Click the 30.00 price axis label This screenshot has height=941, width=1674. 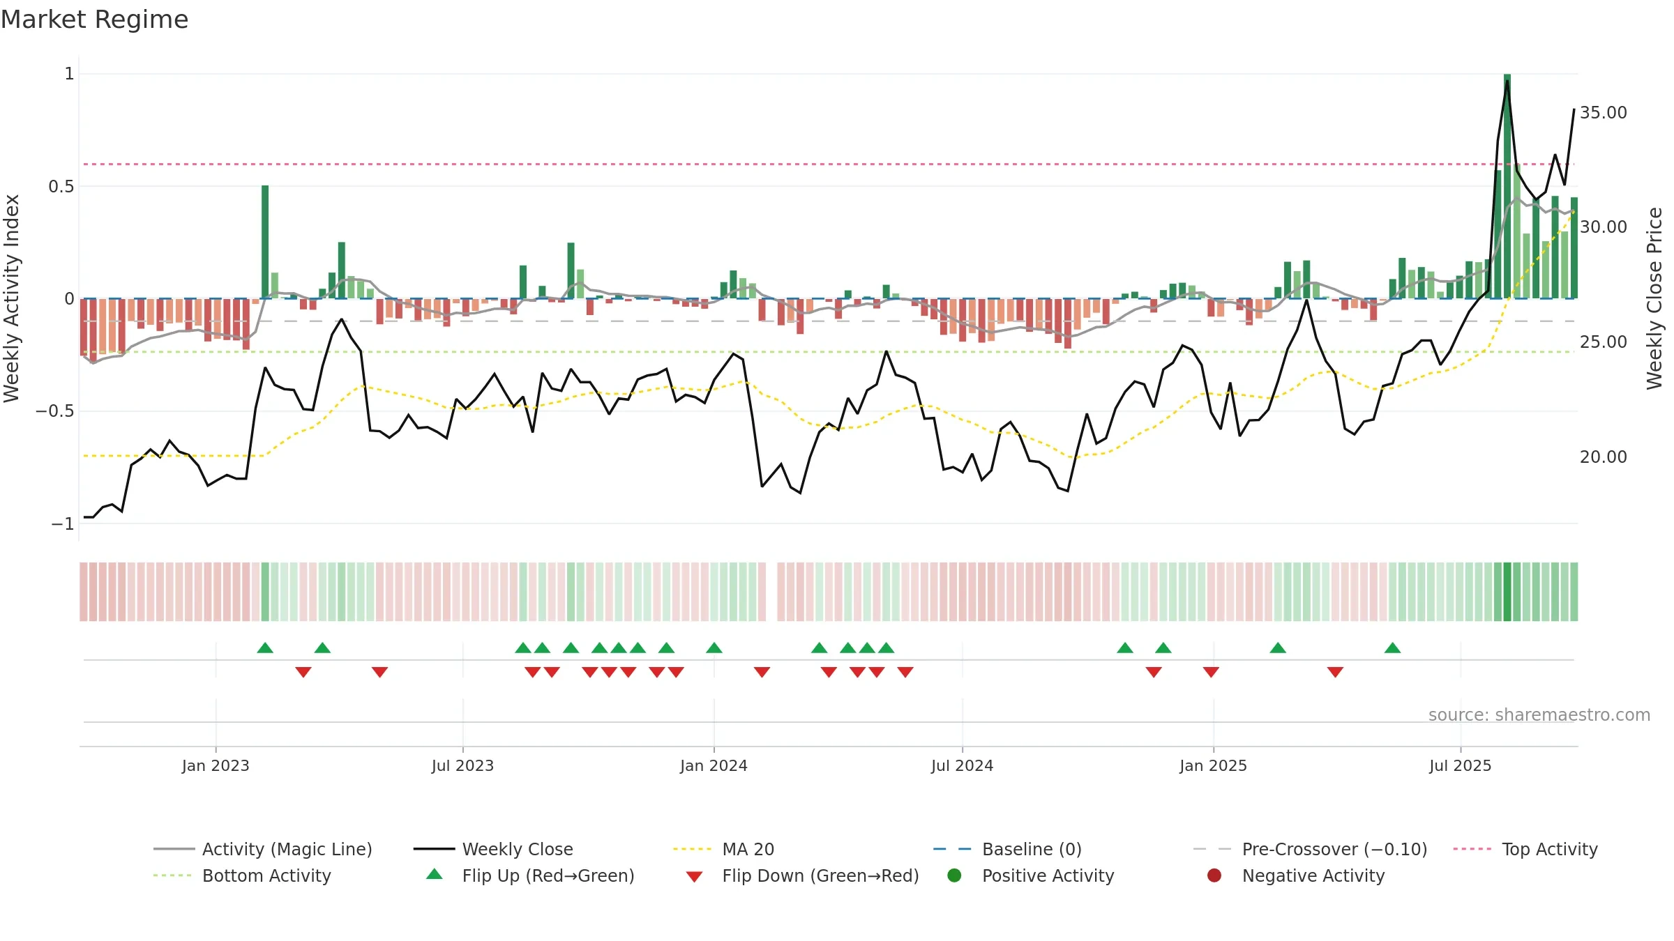click(1603, 227)
